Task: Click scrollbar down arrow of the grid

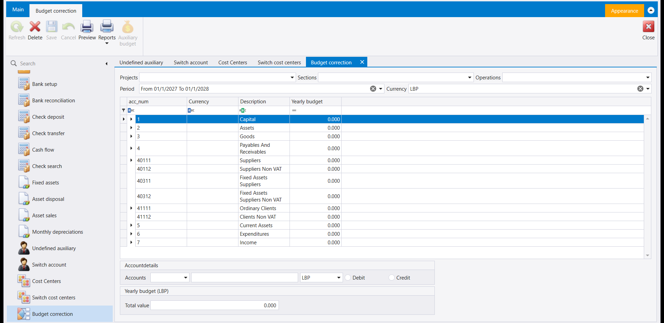Action: [647, 255]
